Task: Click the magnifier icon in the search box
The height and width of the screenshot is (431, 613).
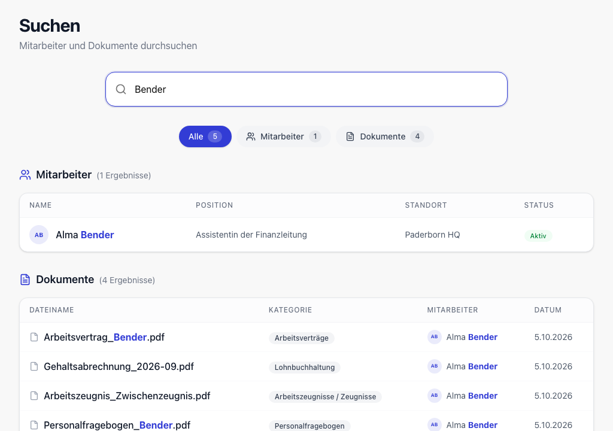Action: [x=121, y=89]
